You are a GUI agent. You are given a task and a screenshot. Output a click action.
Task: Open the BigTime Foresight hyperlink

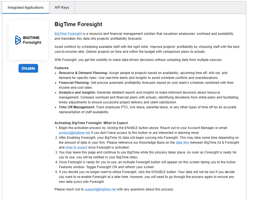click(x=68, y=34)
